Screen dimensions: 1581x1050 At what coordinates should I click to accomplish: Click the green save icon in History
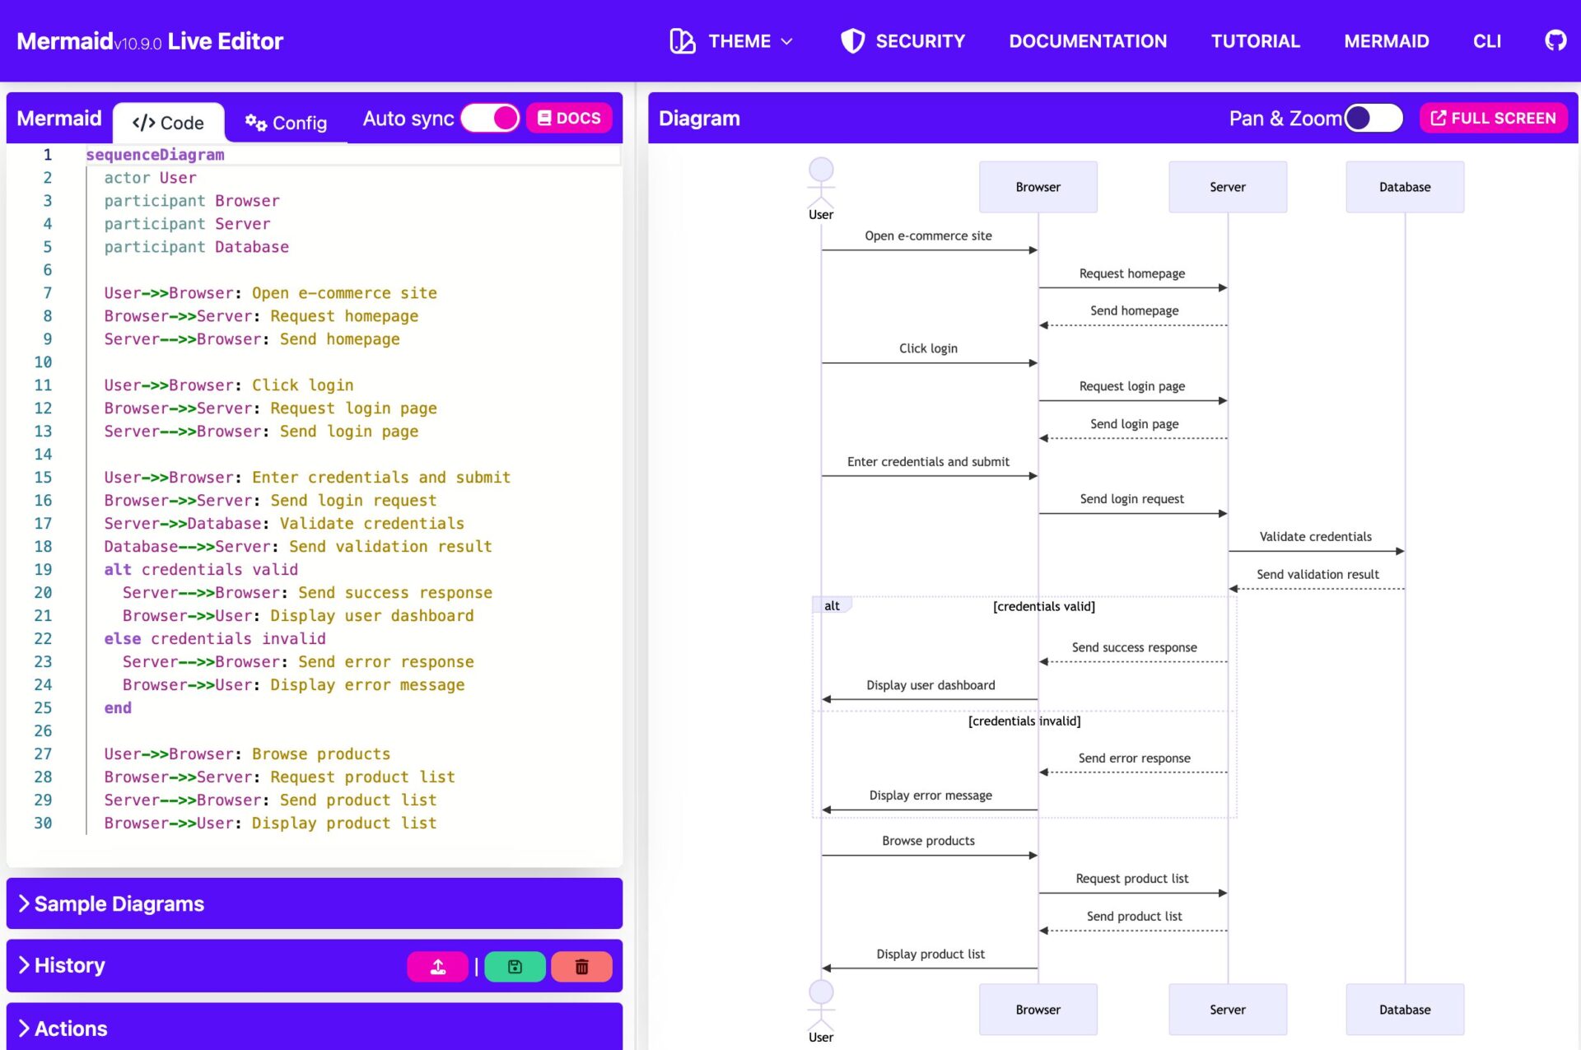(x=515, y=966)
